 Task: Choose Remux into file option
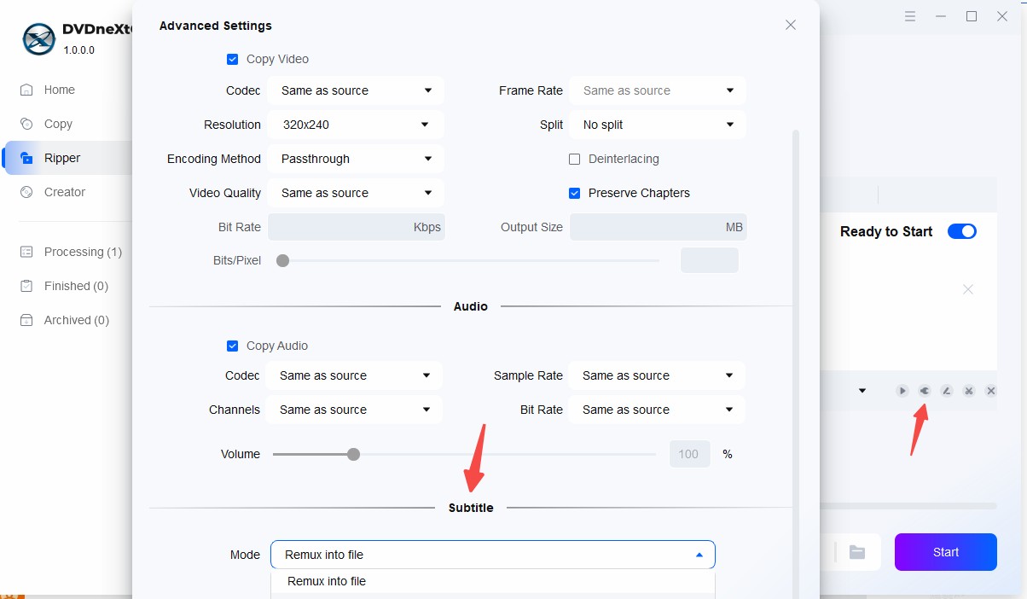click(x=327, y=581)
